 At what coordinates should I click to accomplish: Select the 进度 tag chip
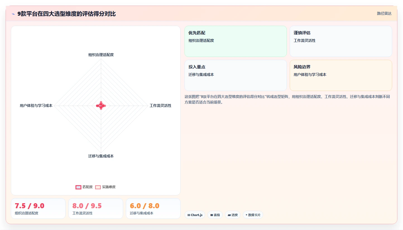click(233, 215)
